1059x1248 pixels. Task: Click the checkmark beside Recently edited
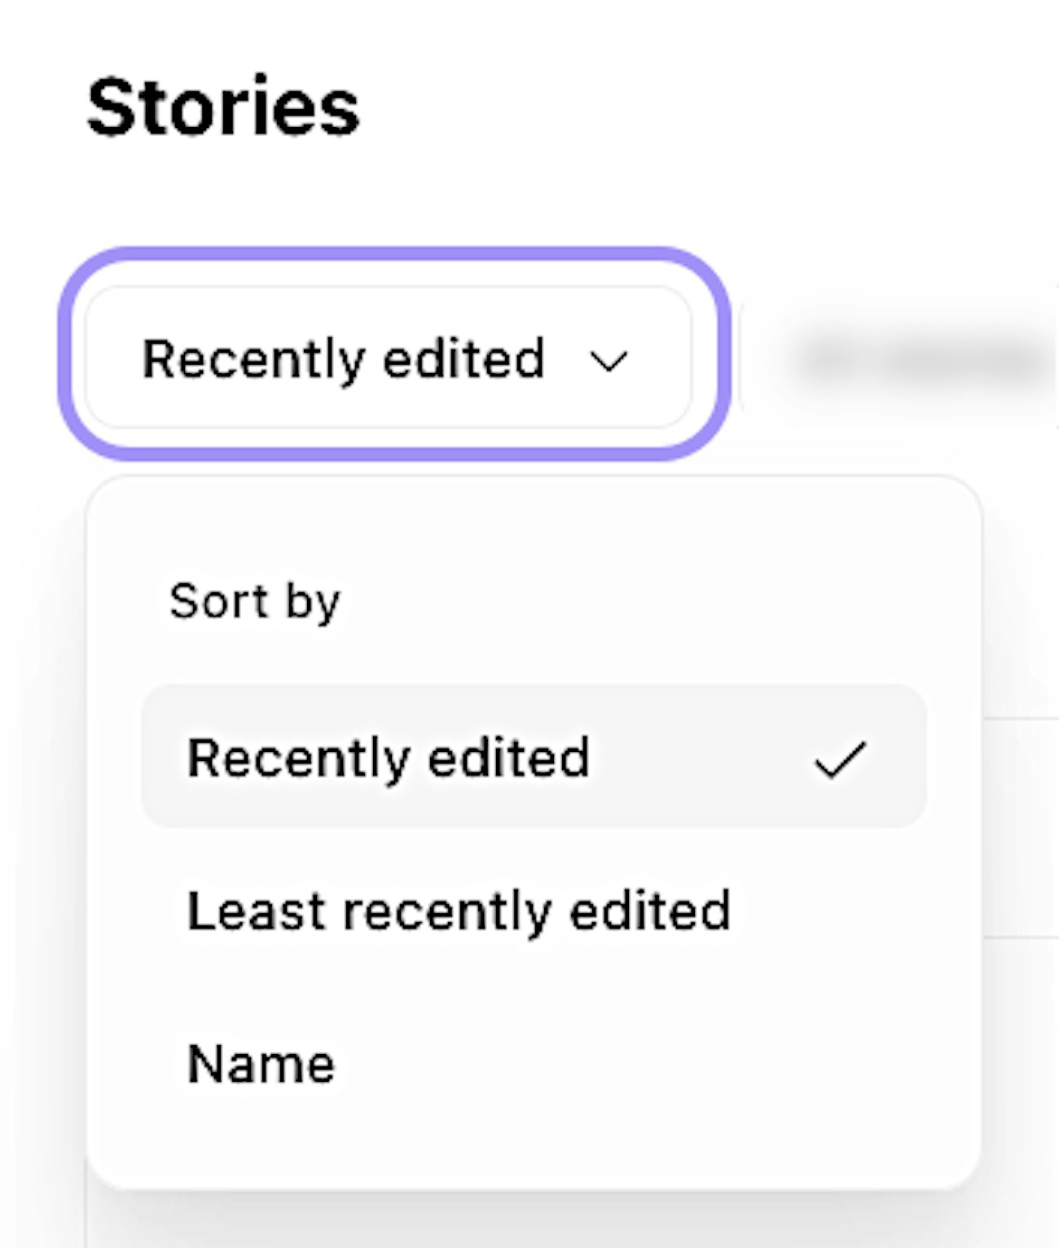(x=840, y=759)
